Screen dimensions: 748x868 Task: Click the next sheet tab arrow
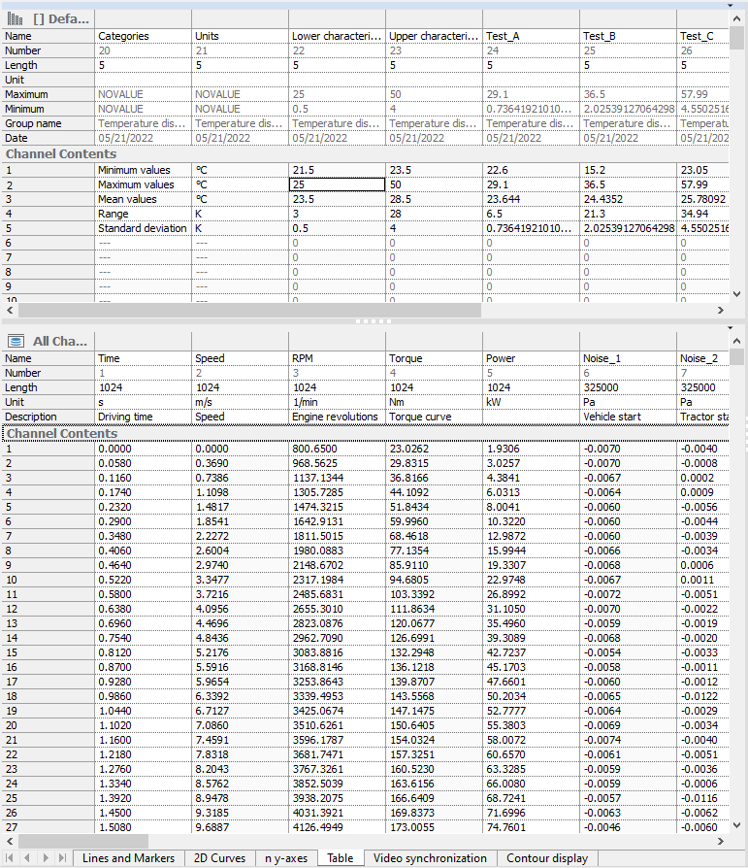pos(46,858)
